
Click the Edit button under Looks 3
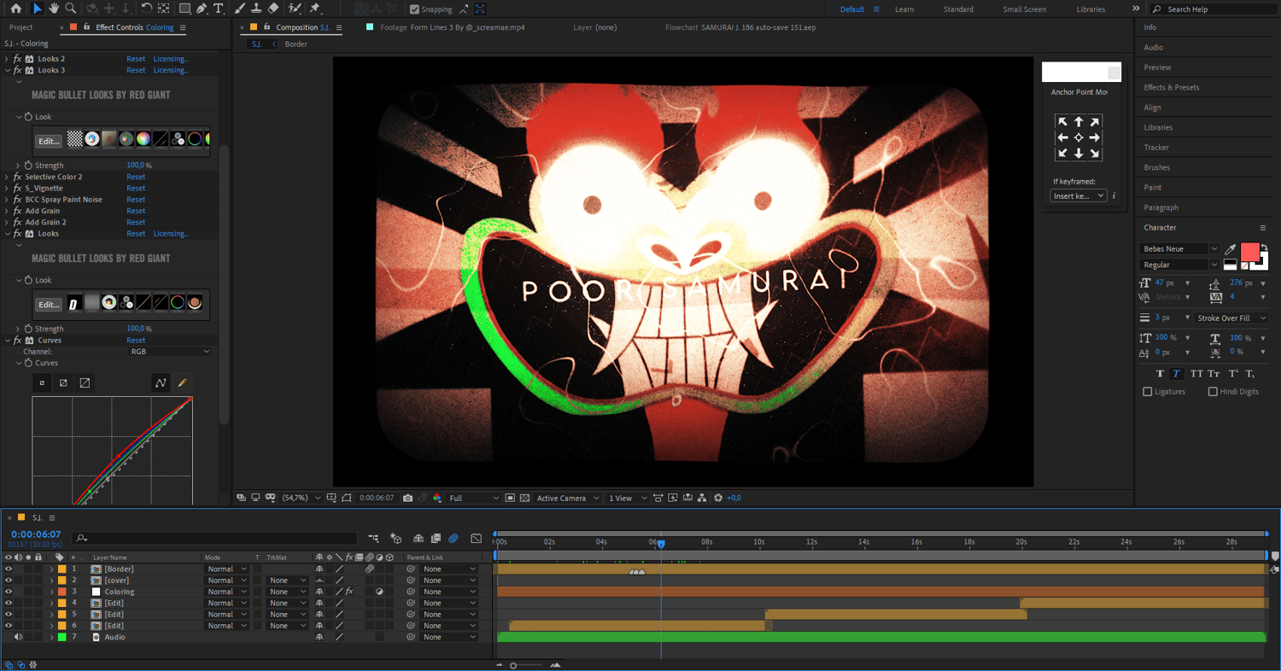coord(49,141)
